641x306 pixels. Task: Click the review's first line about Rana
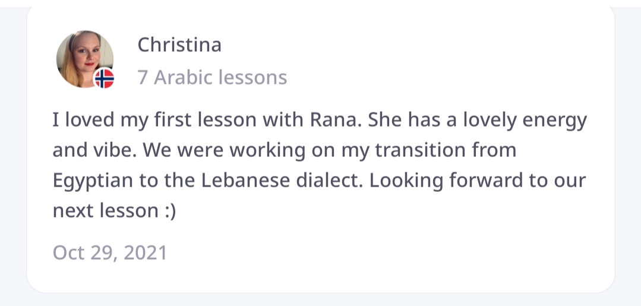(319, 121)
